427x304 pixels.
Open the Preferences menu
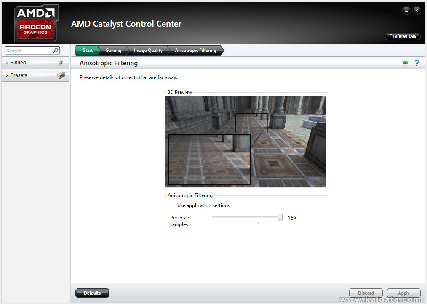(403, 36)
